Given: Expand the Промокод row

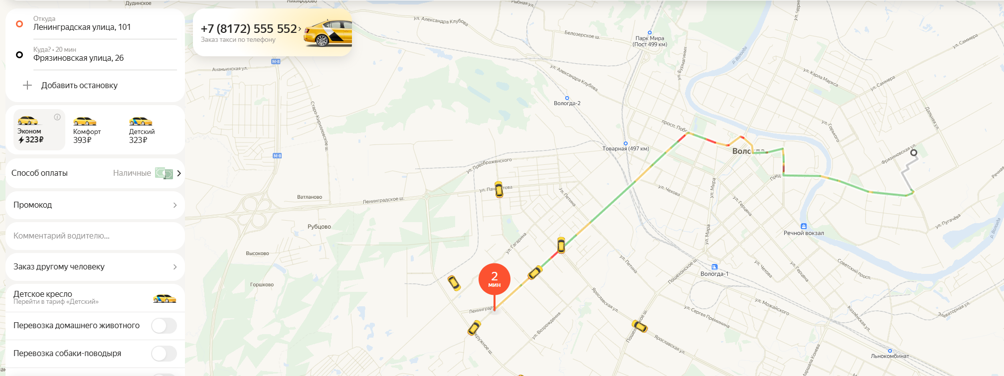Looking at the screenshot, I should click(95, 205).
